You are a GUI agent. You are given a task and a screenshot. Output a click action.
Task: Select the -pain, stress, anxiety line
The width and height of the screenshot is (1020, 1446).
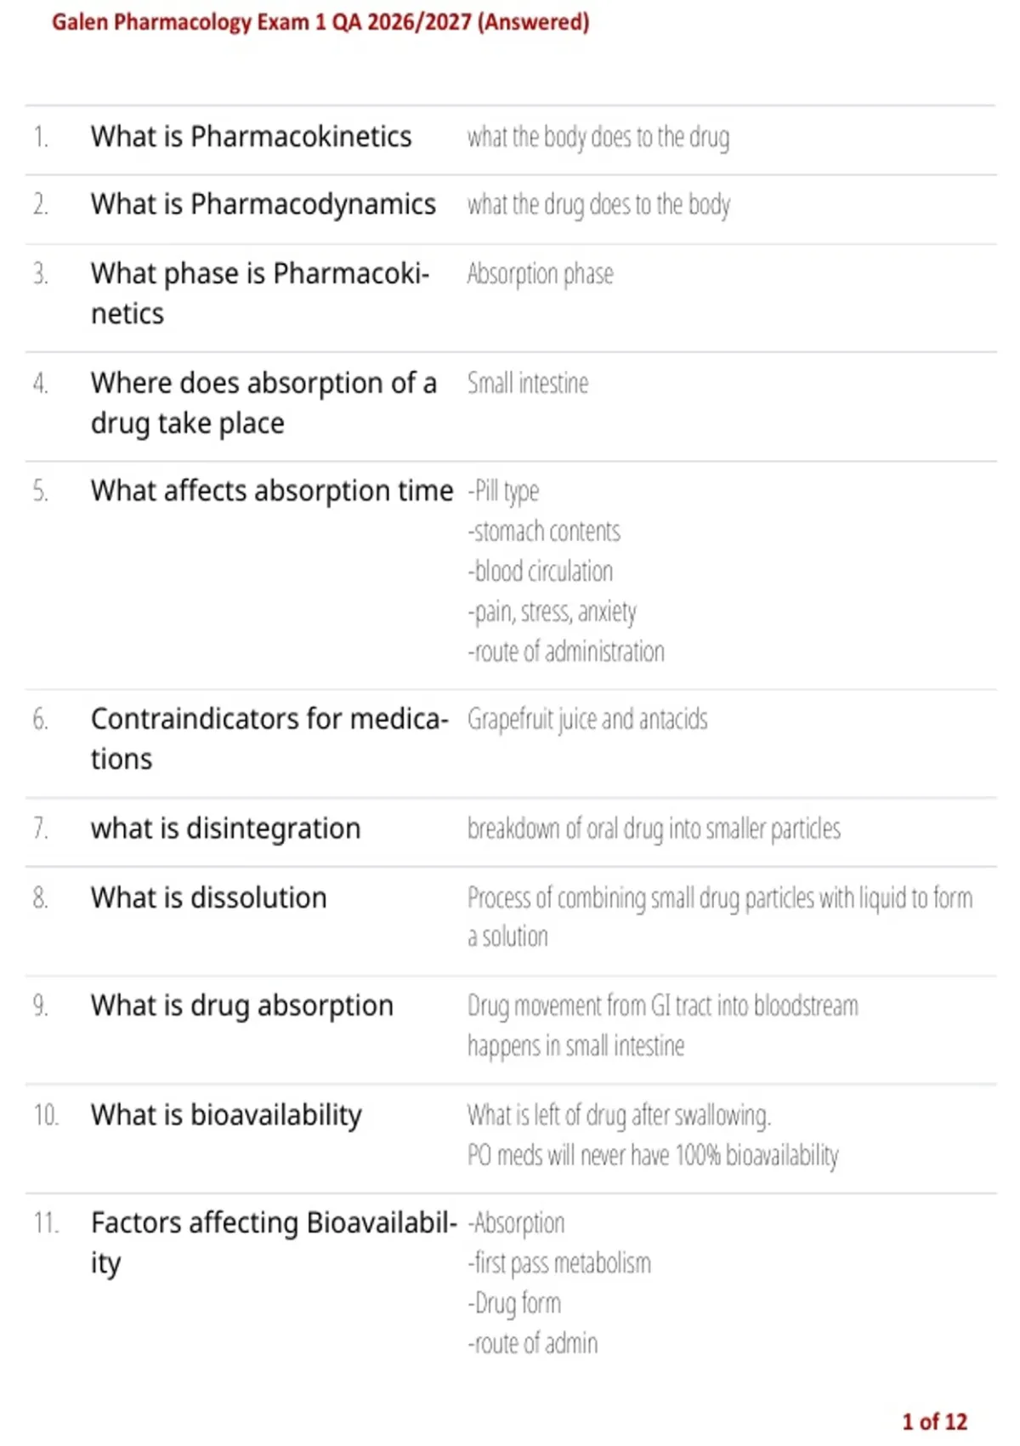point(552,612)
